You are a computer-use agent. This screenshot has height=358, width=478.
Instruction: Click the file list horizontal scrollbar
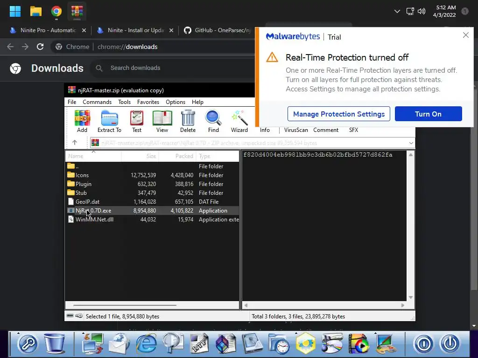point(125,305)
